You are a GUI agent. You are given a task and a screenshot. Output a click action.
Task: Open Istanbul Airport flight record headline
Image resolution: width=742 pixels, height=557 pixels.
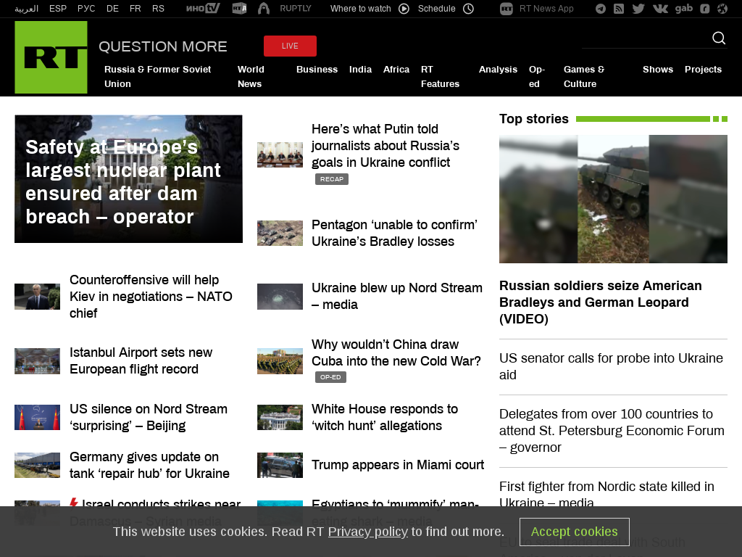(141, 360)
